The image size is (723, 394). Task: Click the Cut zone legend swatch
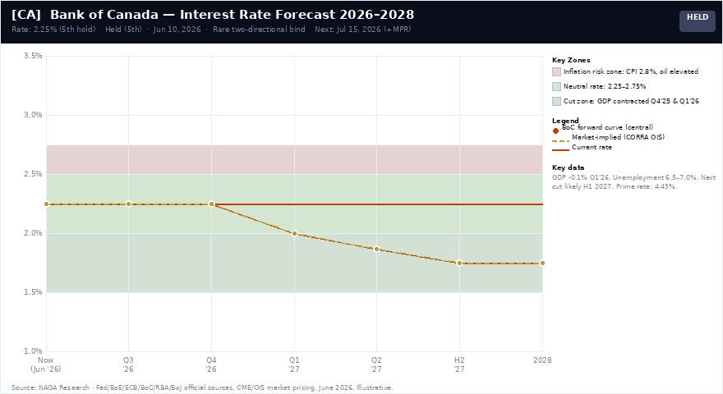tap(556, 102)
